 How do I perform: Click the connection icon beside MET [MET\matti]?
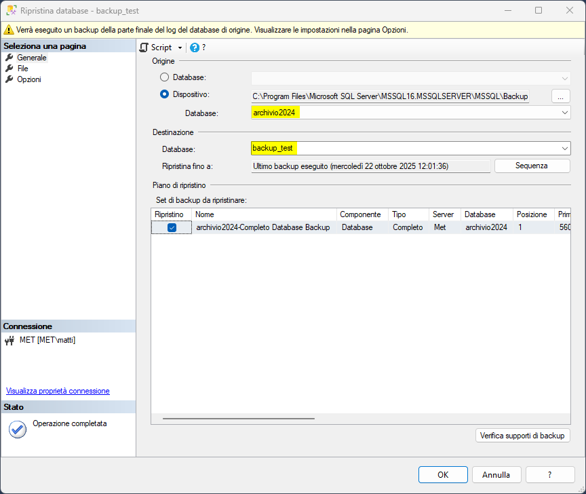9,340
